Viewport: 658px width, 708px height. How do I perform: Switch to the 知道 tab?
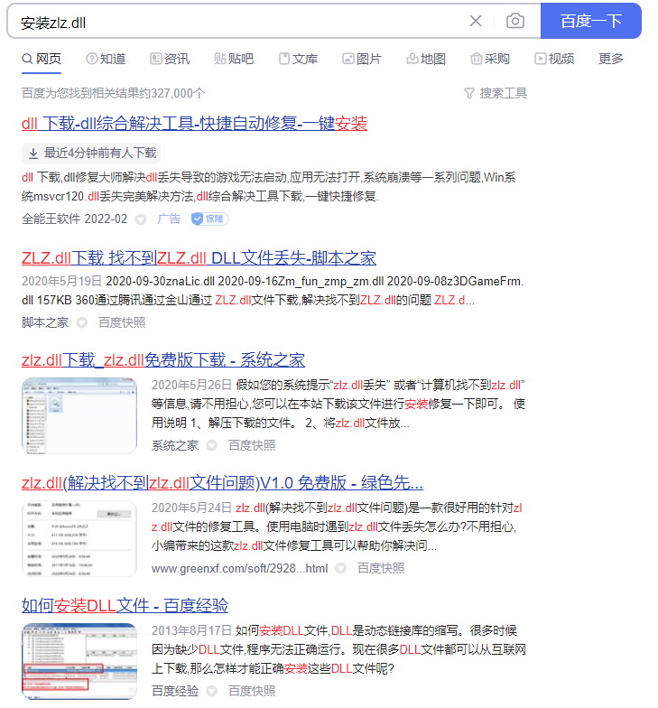[x=106, y=59]
